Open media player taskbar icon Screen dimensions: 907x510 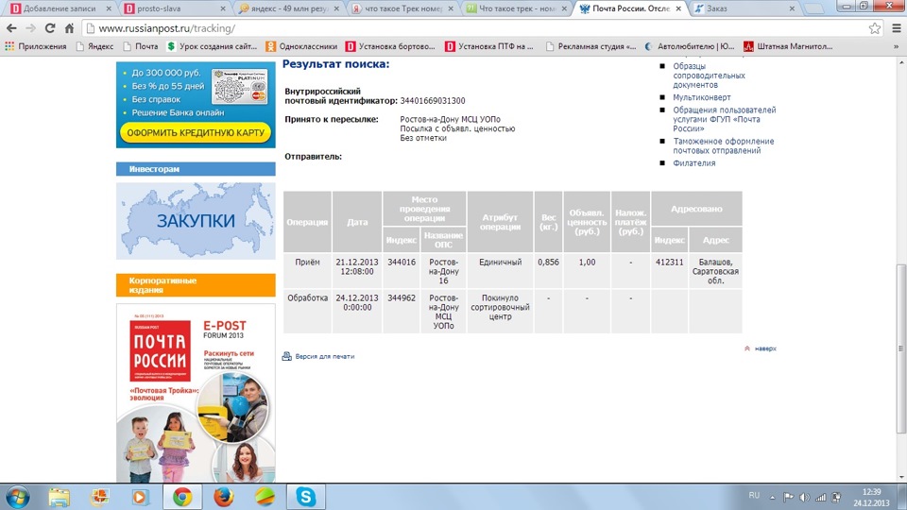[x=140, y=497]
